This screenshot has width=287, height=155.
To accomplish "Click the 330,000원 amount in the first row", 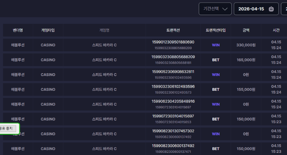I will click(246, 45).
